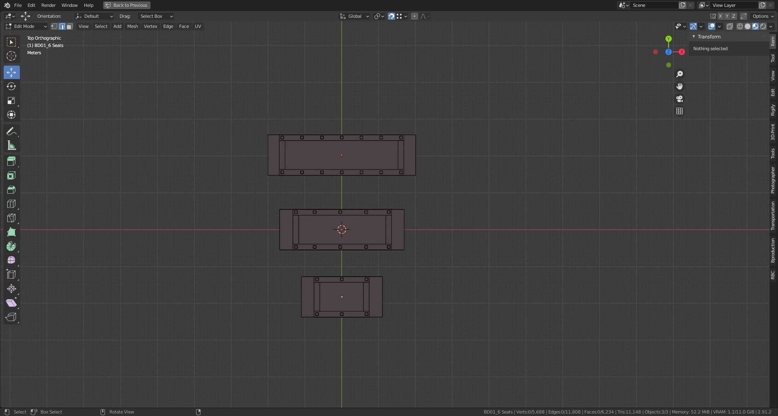This screenshot has width=778, height=416.
Task: Open the Vertex menu
Action: tap(150, 26)
